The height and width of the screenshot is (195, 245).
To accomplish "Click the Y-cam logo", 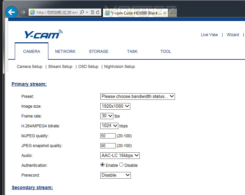I will [x=43, y=34].
